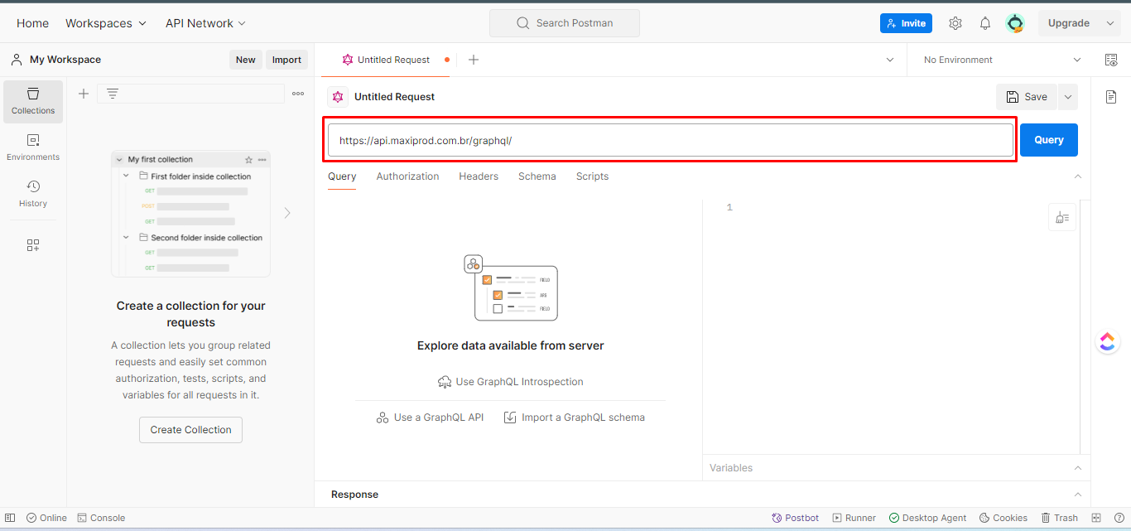The height and width of the screenshot is (531, 1131).
Task: Click the Online connection status
Action: click(46, 518)
